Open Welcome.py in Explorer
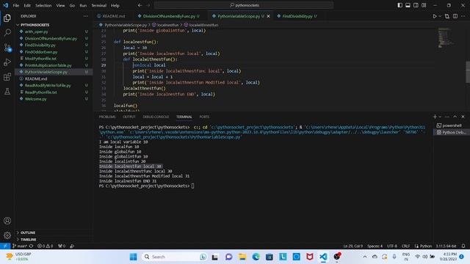470x264 pixels. coord(36,99)
